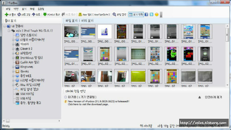This screenshot has height=130, width=231.
Task: Switch to the 파일 보기 tab
Action: (72, 21)
